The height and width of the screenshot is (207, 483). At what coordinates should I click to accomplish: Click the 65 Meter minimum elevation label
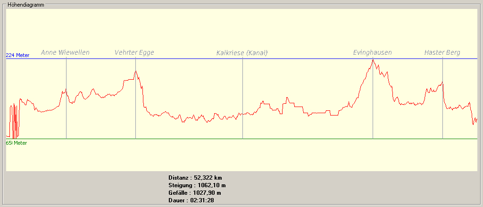17,143
